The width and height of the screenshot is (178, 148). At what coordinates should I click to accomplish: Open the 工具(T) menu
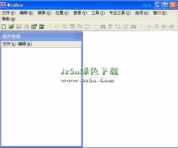(98, 13)
